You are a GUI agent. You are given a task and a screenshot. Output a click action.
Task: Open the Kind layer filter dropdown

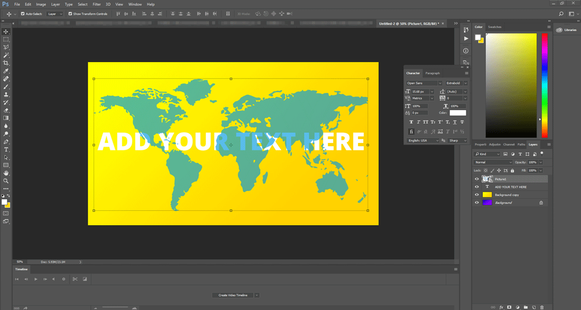488,154
